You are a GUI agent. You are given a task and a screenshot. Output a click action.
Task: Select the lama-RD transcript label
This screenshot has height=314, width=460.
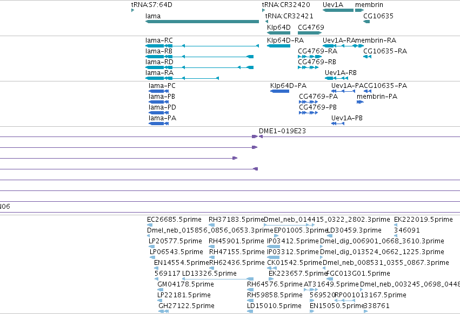coord(159,62)
